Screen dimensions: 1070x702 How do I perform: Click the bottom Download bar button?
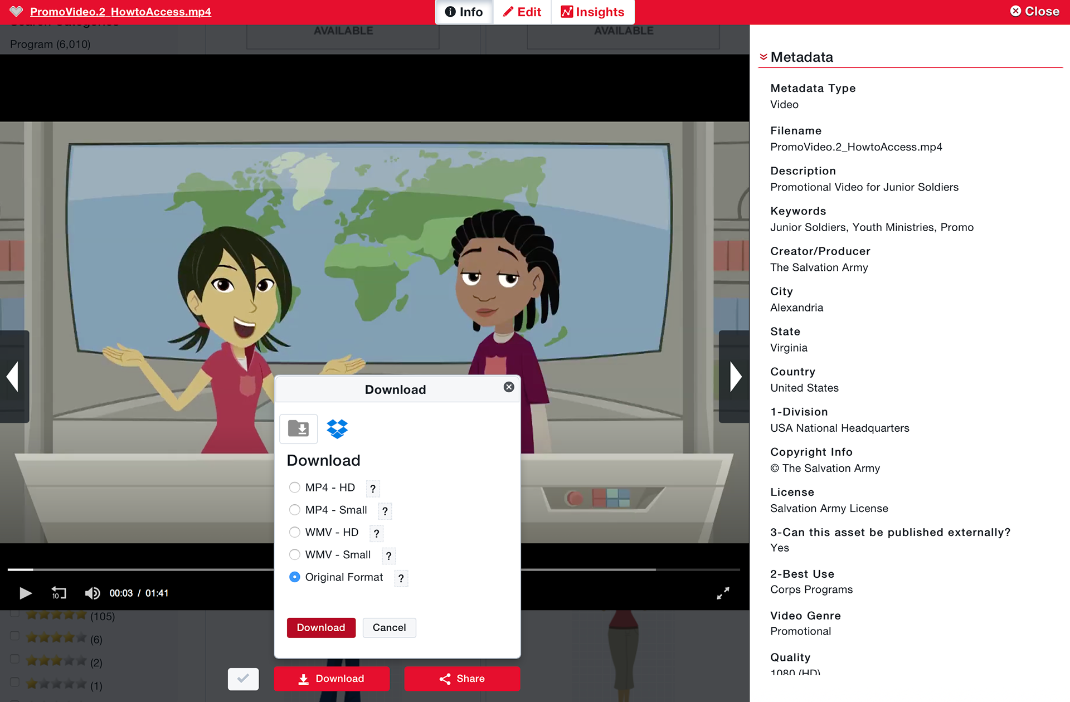(x=332, y=679)
